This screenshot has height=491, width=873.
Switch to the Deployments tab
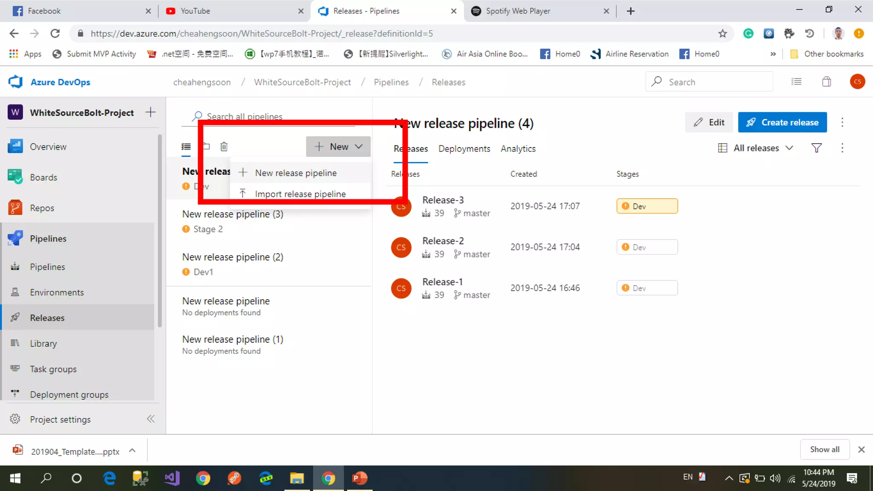(x=464, y=149)
